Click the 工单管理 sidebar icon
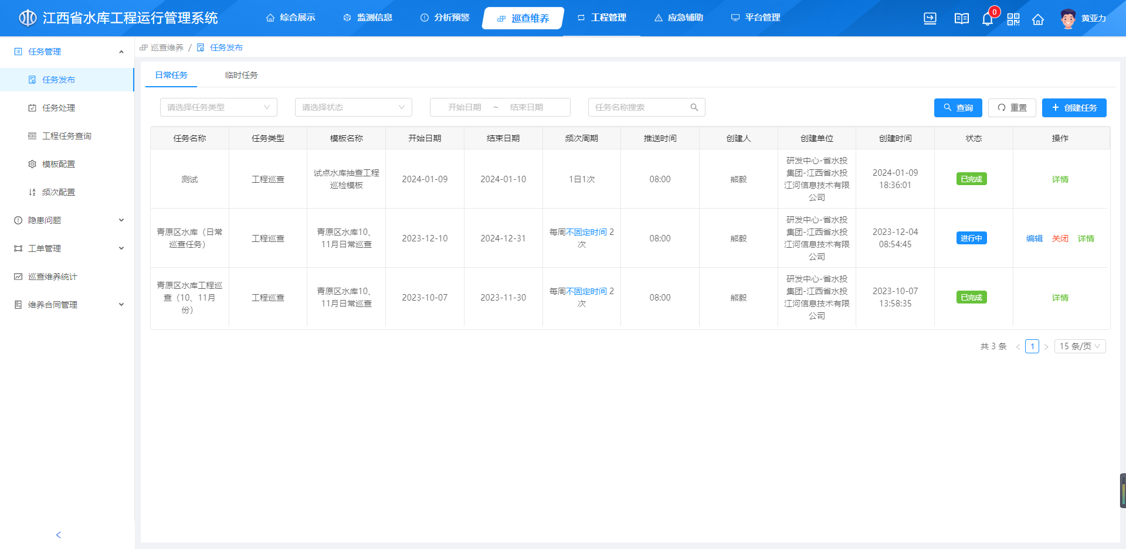The height and width of the screenshot is (549, 1126). (x=18, y=248)
